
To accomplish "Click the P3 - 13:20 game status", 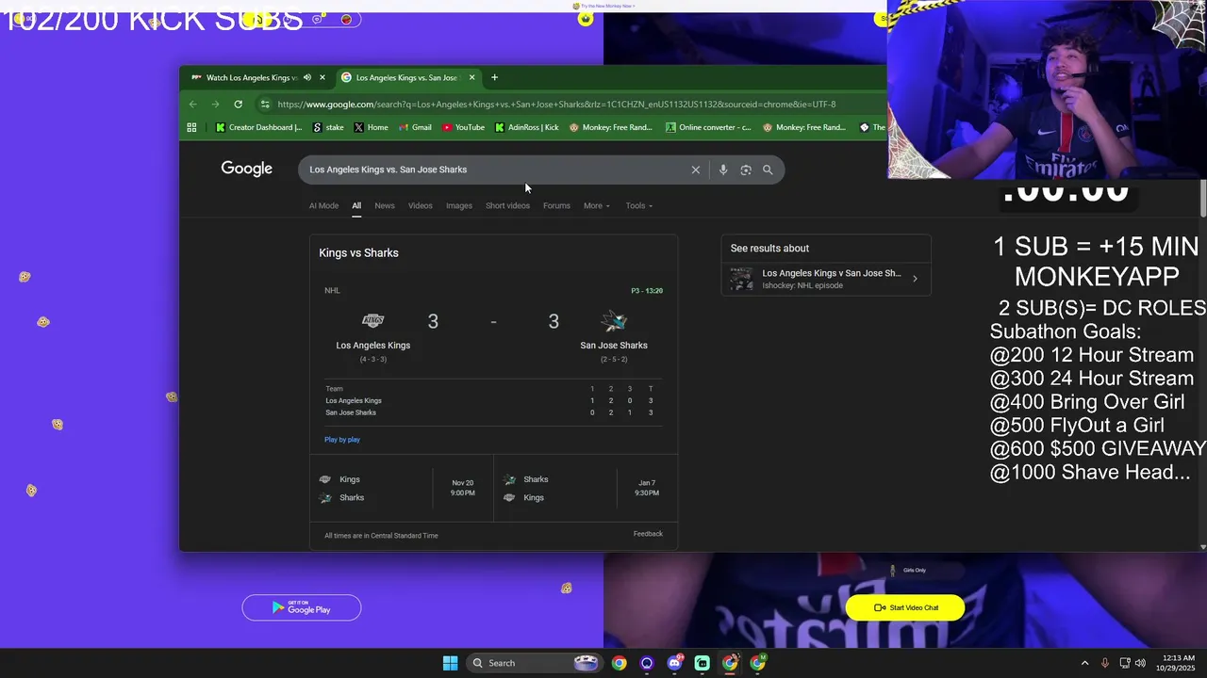I will (x=647, y=291).
